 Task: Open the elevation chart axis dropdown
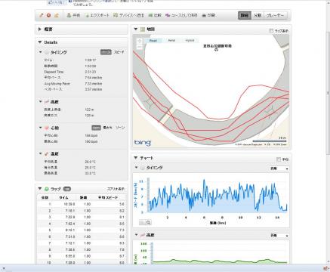pyautogui.click(x=279, y=236)
